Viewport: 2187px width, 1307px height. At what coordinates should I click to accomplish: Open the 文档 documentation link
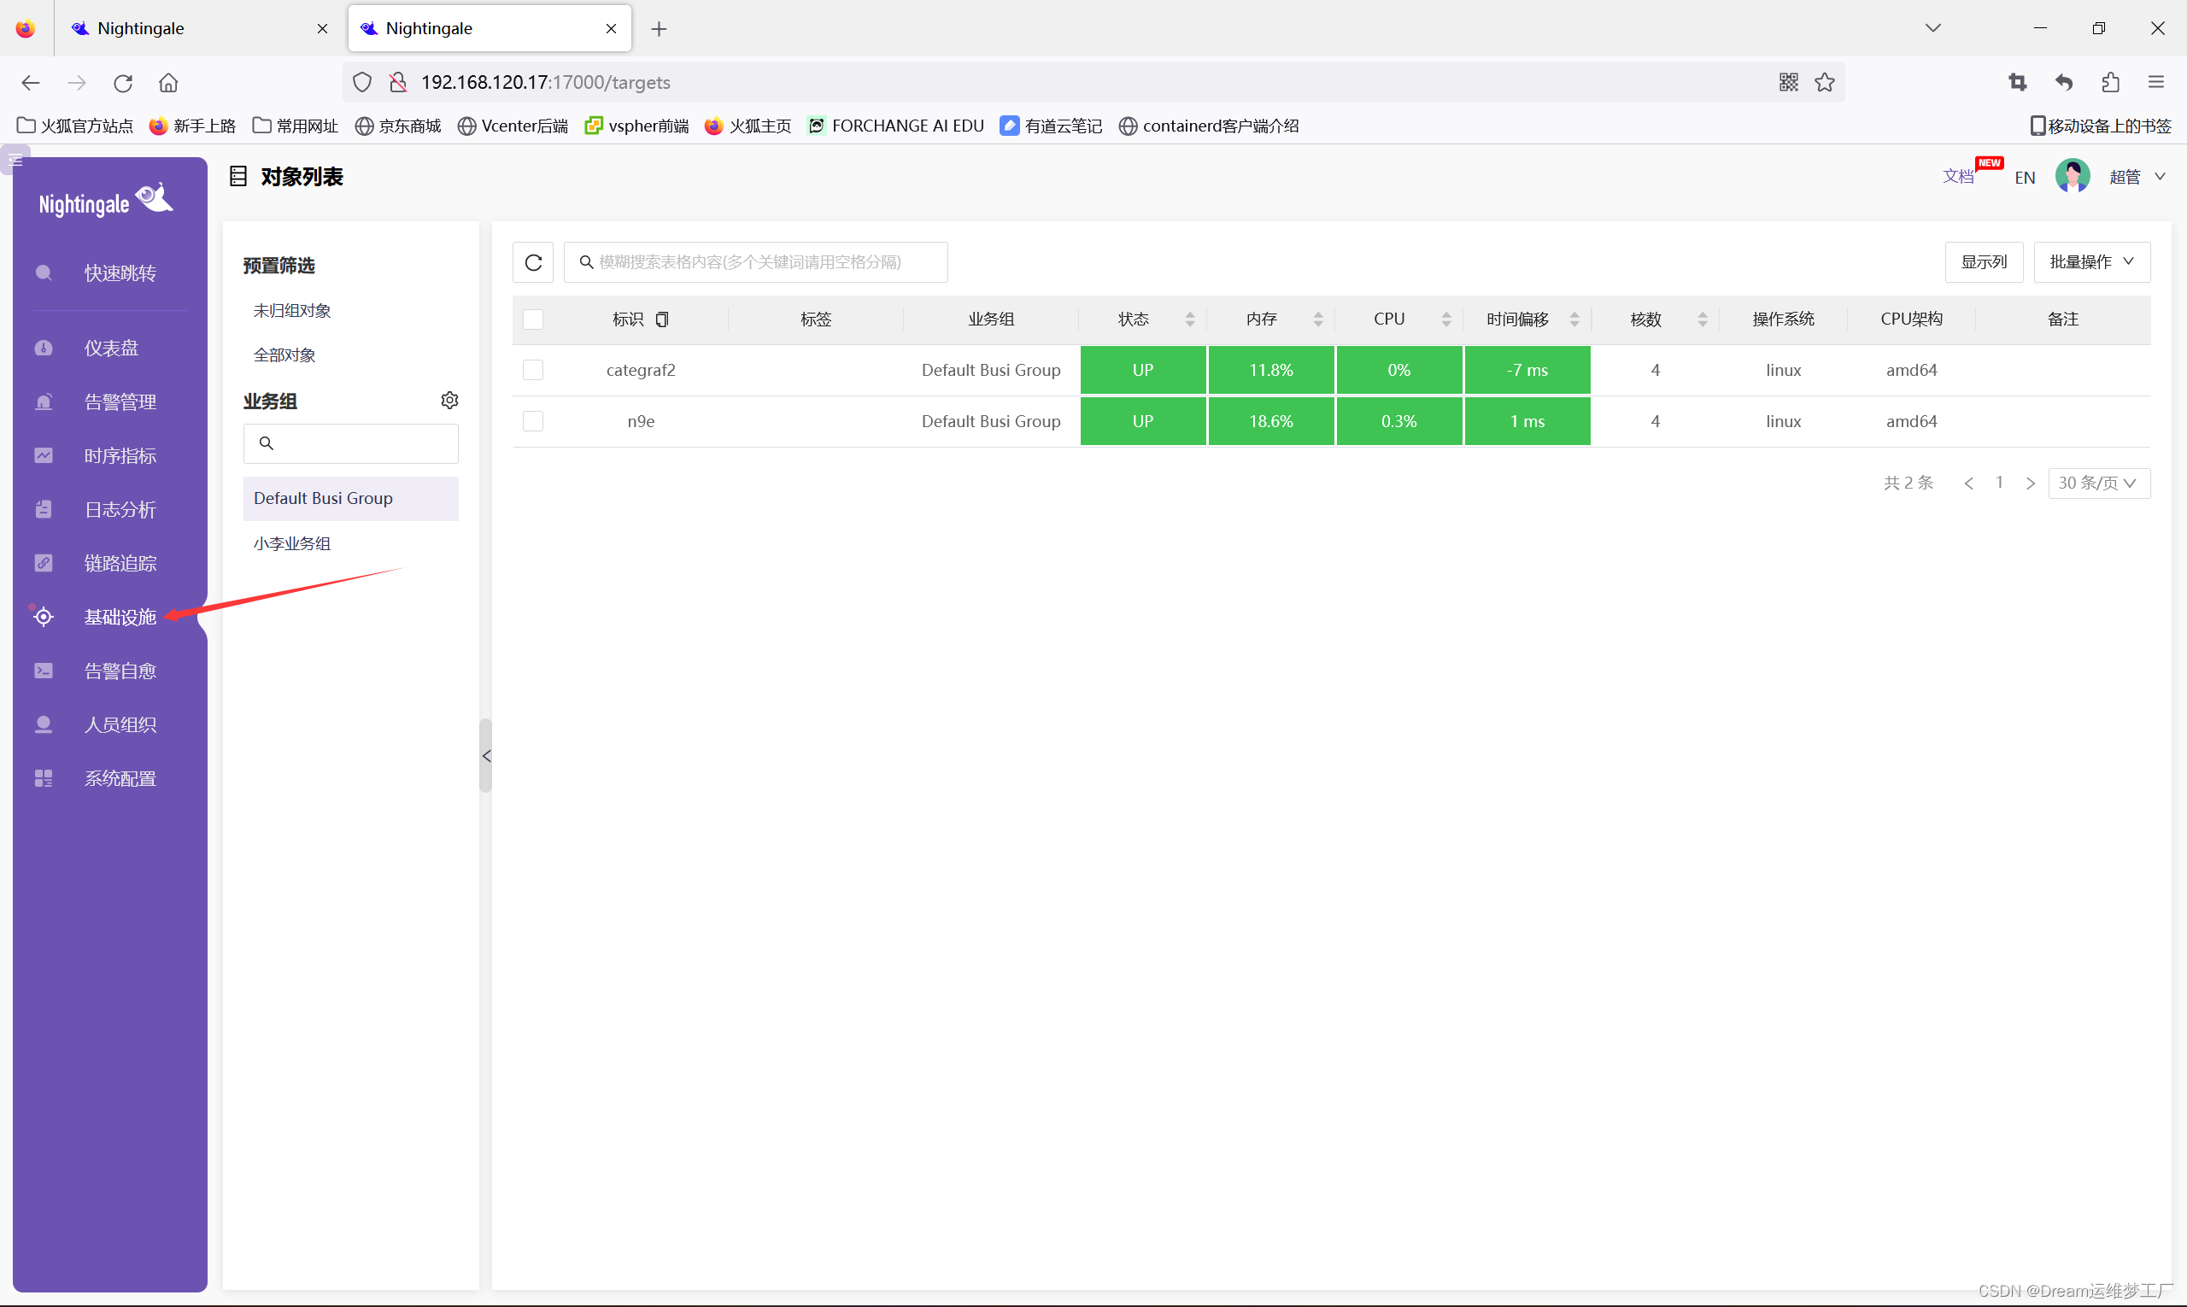[1957, 177]
